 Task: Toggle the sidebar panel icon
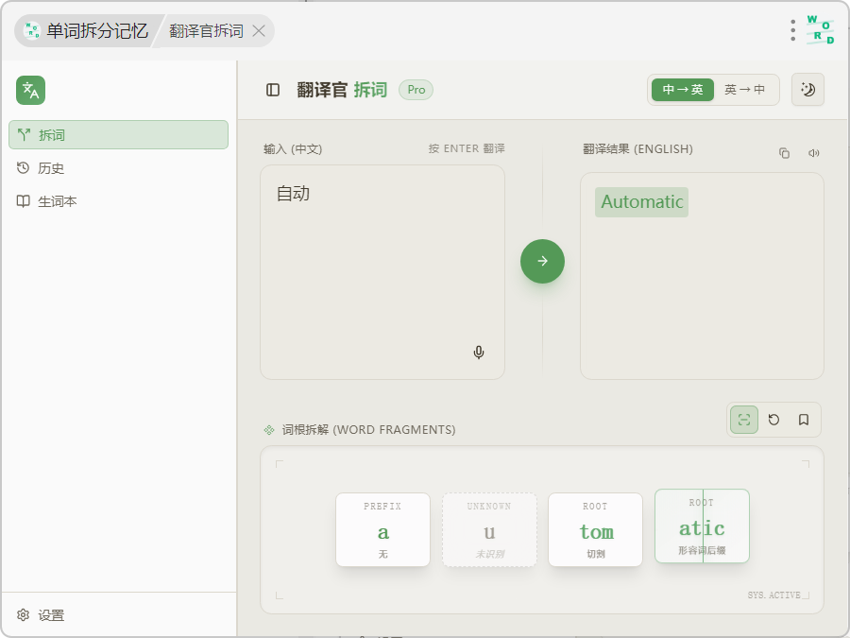tap(273, 90)
